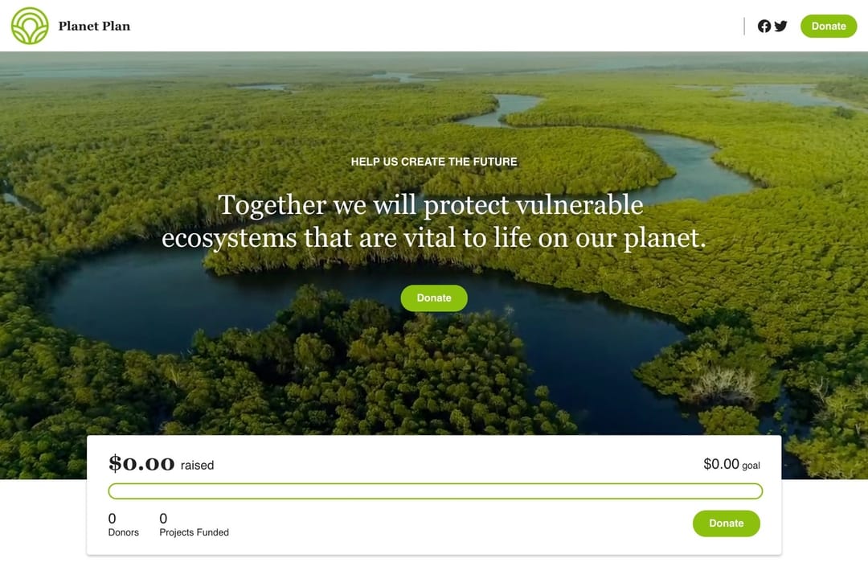Screen dimensions: 868x579
Task: Click the vertical divider beside social icons
Action: (x=744, y=26)
